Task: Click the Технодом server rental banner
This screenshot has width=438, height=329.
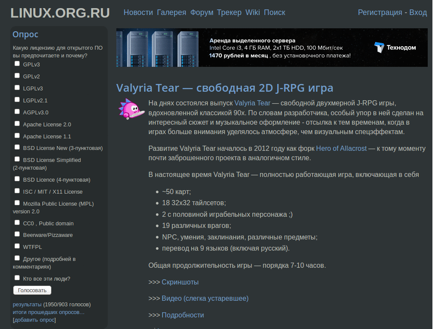Action: point(272,48)
